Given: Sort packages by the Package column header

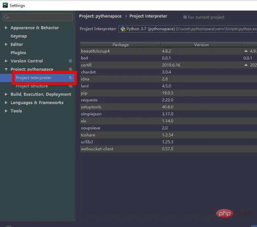Looking at the screenshot, I should click(x=120, y=45).
